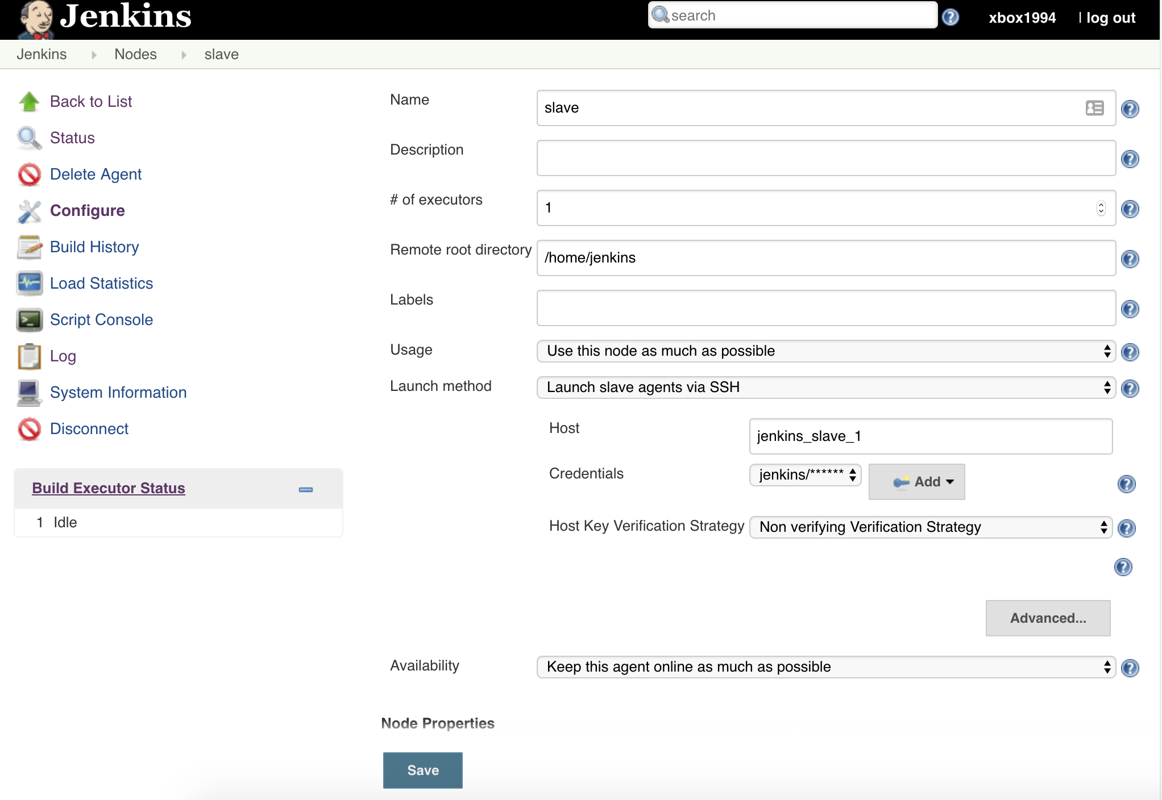Click the log out link
The height and width of the screenshot is (800, 1162).
[1111, 18]
